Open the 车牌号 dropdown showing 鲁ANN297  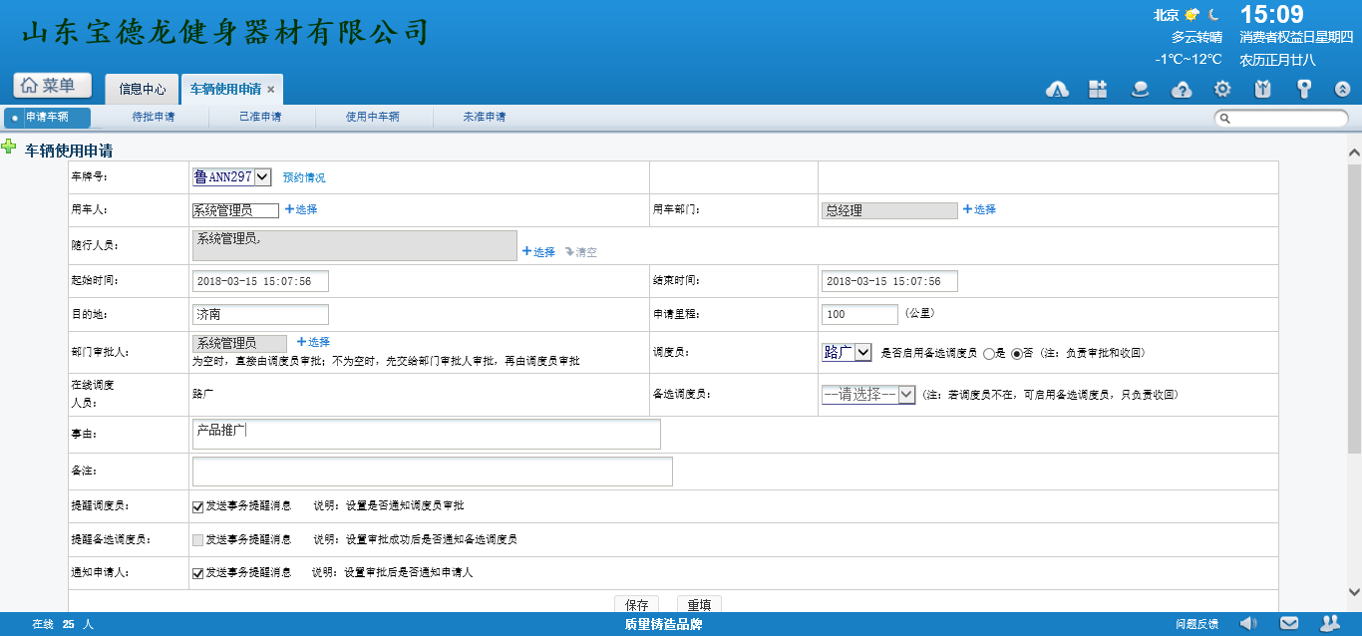tap(232, 176)
